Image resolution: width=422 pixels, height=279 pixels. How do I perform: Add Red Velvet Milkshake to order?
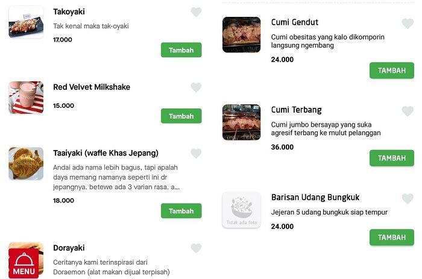(x=181, y=116)
